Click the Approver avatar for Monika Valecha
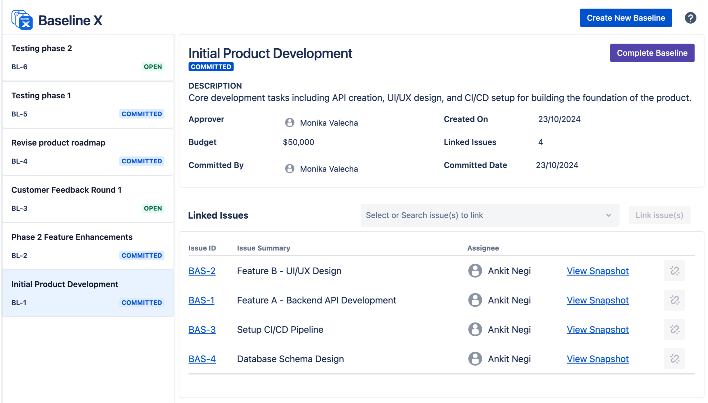Image resolution: width=708 pixels, height=403 pixels. point(289,123)
